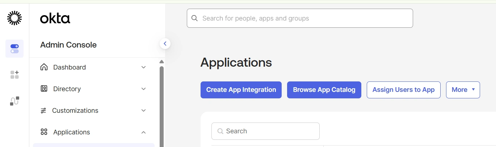Image resolution: width=496 pixels, height=147 pixels.
Task: Open the workflows connector icon
Action: tap(14, 101)
